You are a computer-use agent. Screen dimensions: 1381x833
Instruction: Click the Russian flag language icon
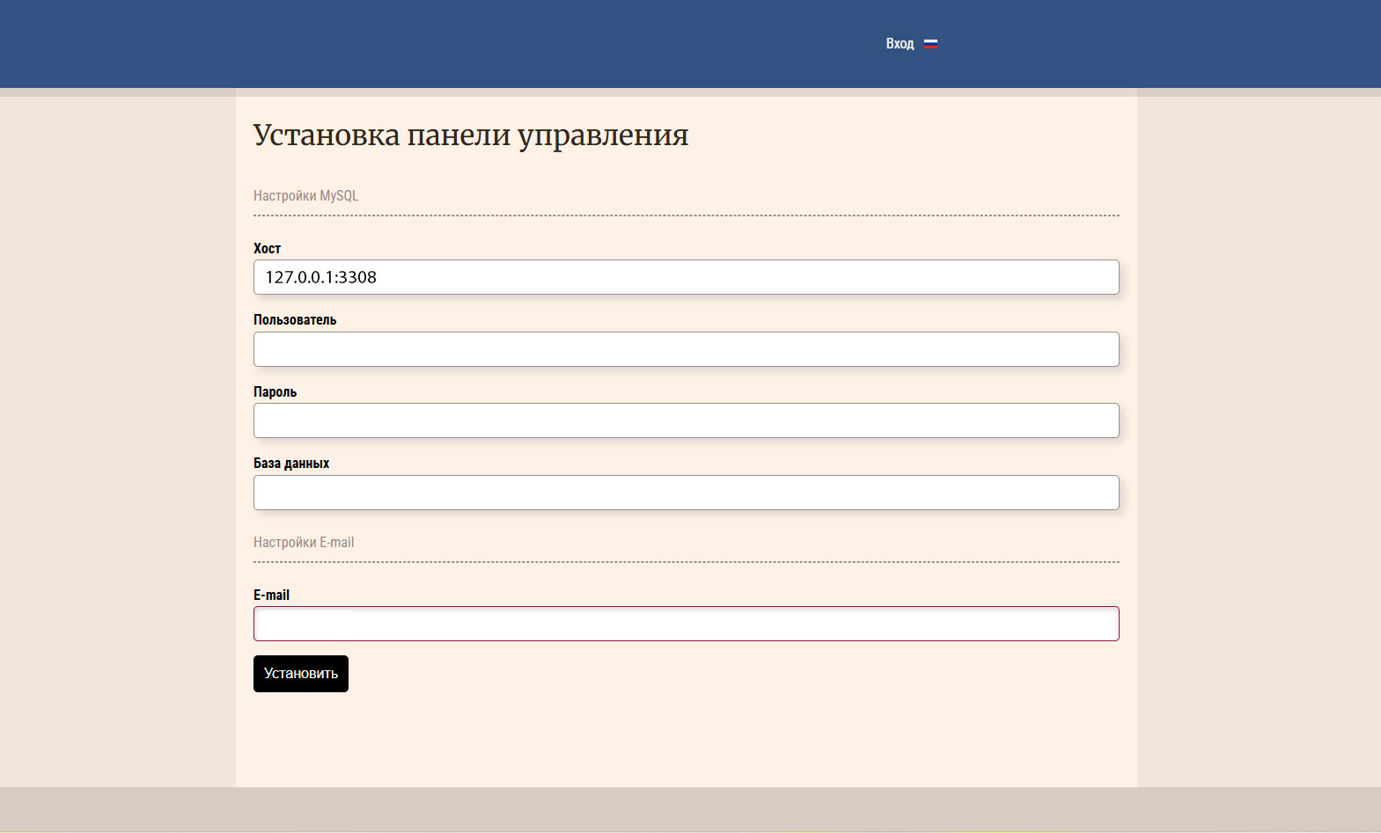point(930,44)
